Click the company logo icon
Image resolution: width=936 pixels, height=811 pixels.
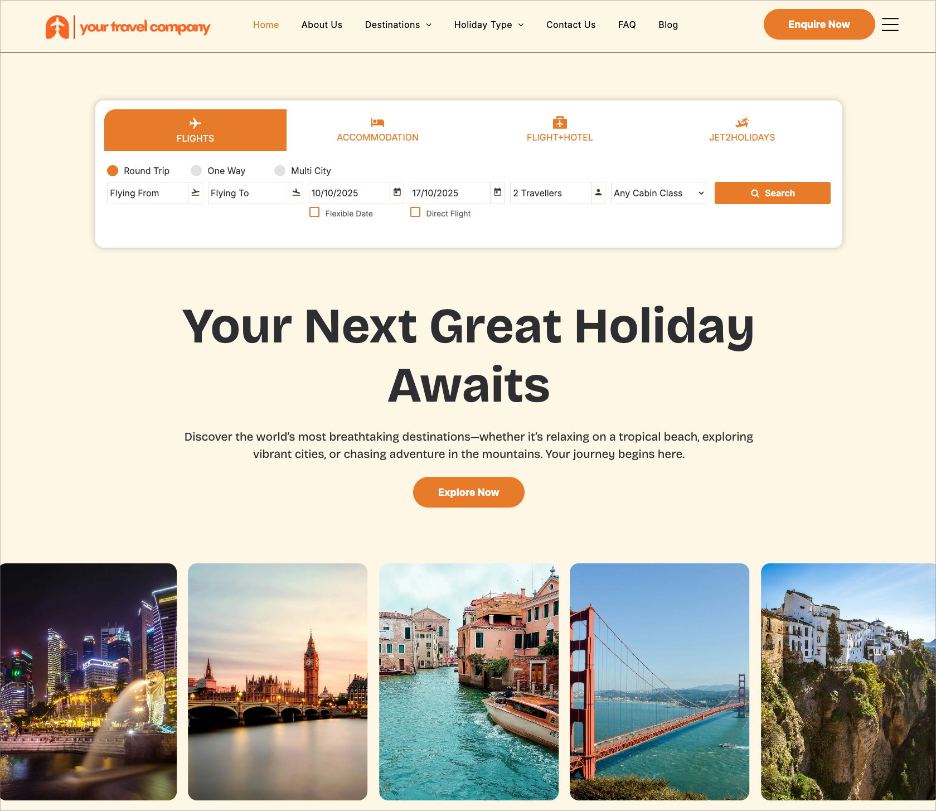57,27
